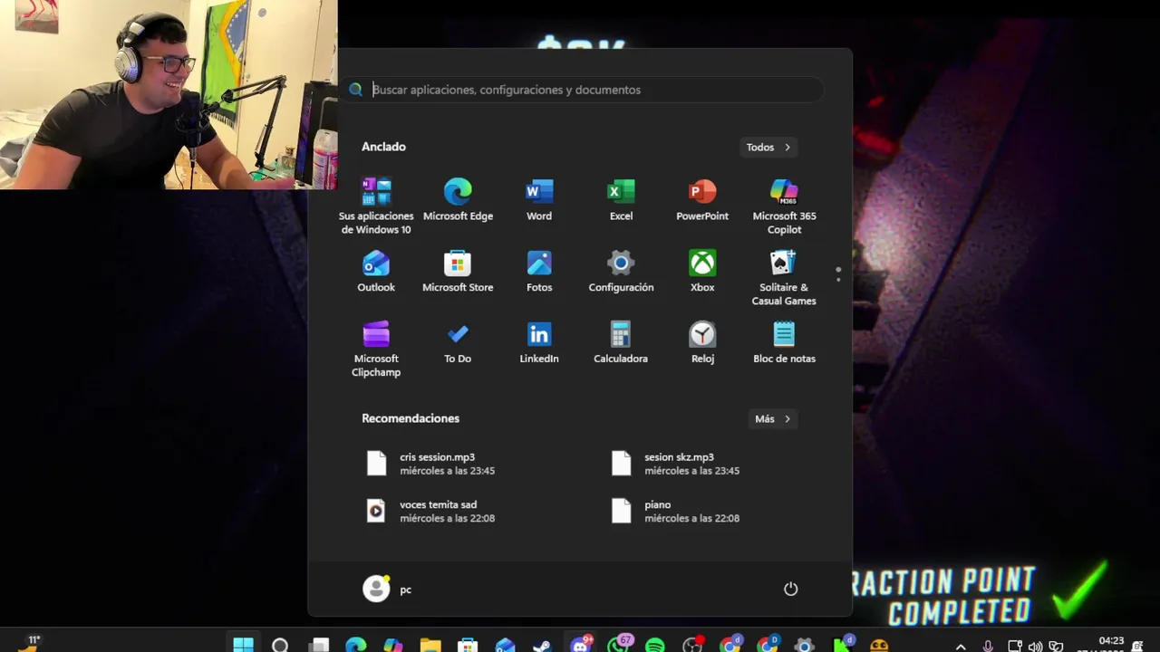Open Microsoft Store from pinned apps
This screenshot has width=1160, height=652.
tap(458, 272)
